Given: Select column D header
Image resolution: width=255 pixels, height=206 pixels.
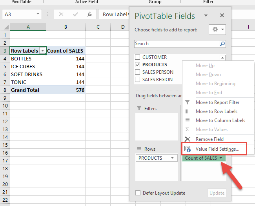Looking at the screenshot, I should click(x=120, y=27).
